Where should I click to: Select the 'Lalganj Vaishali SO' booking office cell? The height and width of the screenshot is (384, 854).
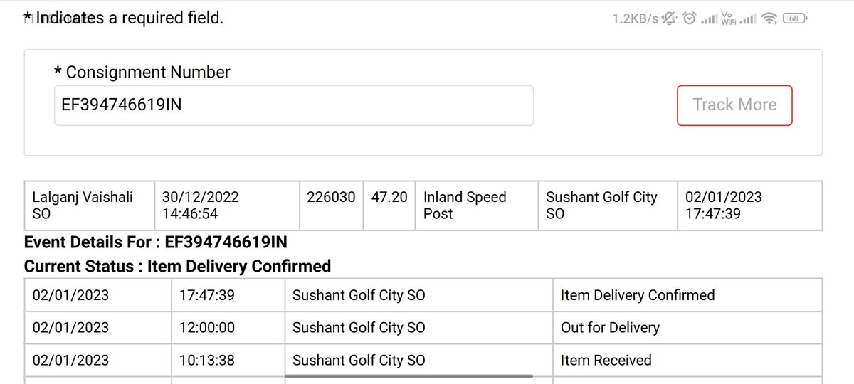click(x=89, y=206)
